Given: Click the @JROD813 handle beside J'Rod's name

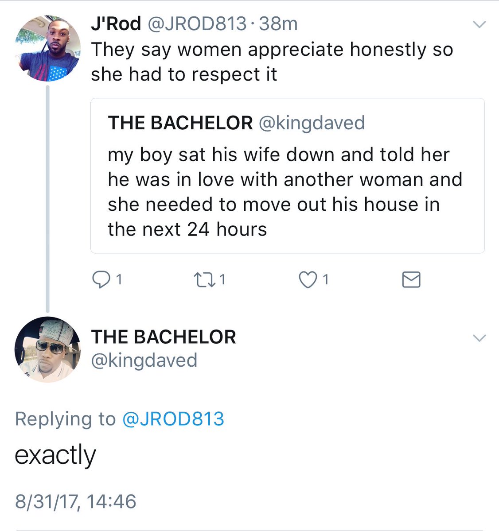Looking at the screenshot, I should click(x=196, y=24).
